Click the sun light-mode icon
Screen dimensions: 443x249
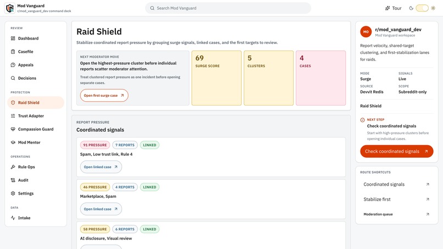[x=433, y=8]
